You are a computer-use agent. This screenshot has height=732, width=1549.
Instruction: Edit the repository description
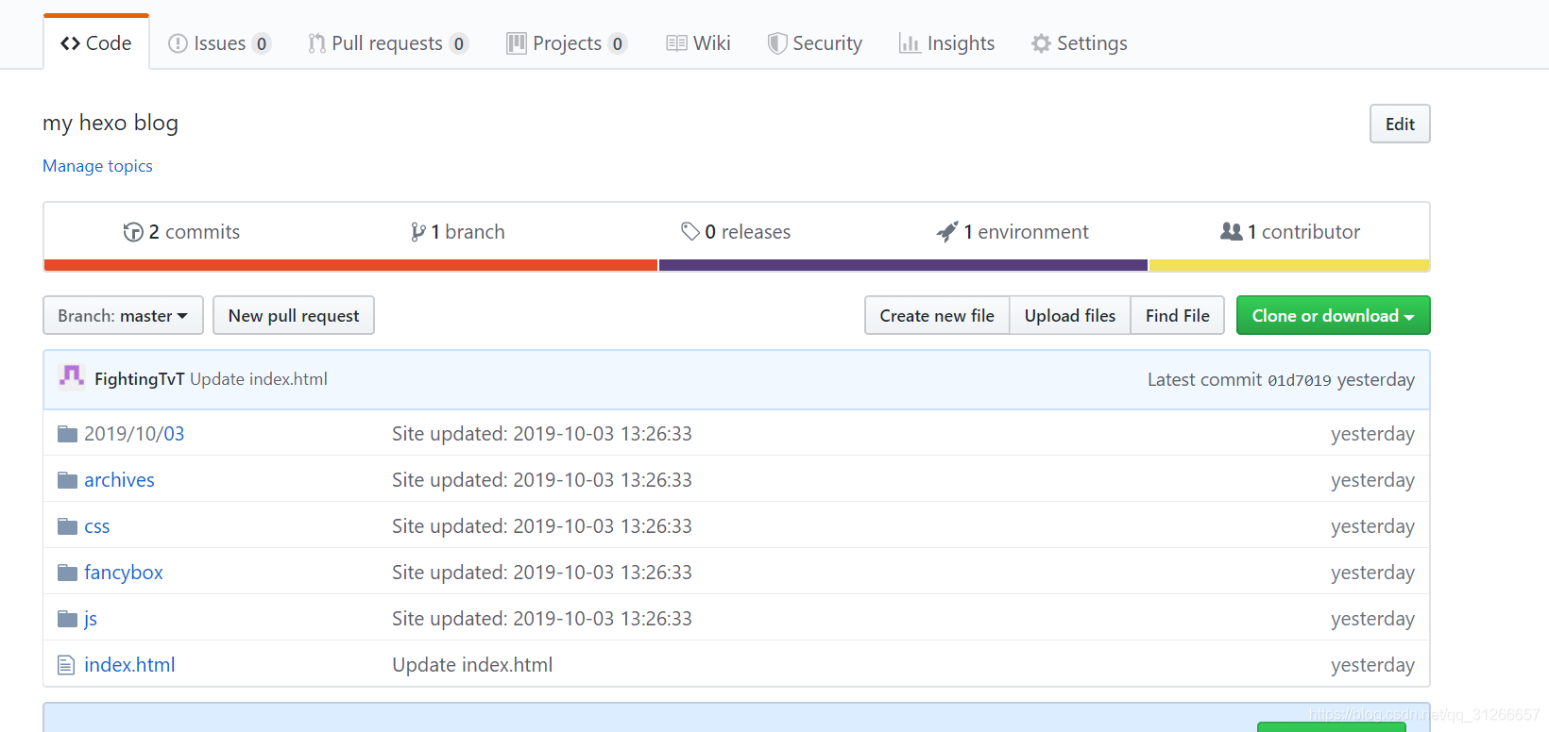[1400, 124]
